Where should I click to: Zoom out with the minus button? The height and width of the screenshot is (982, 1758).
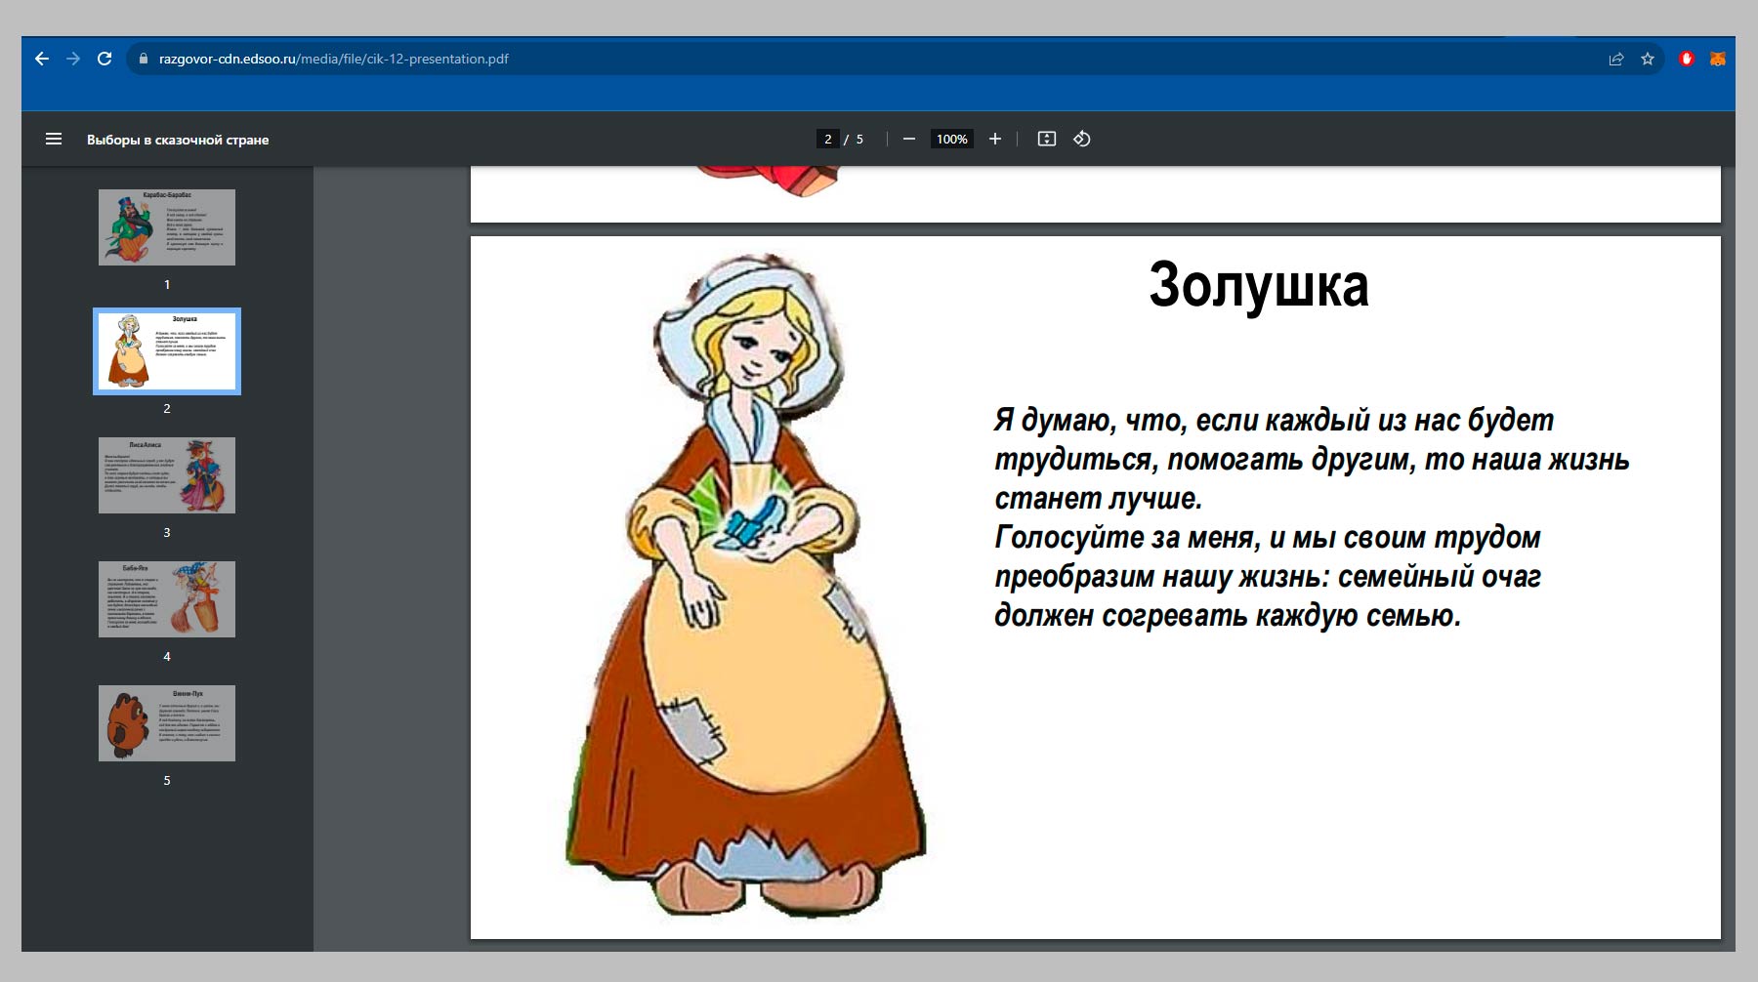click(909, 139)
